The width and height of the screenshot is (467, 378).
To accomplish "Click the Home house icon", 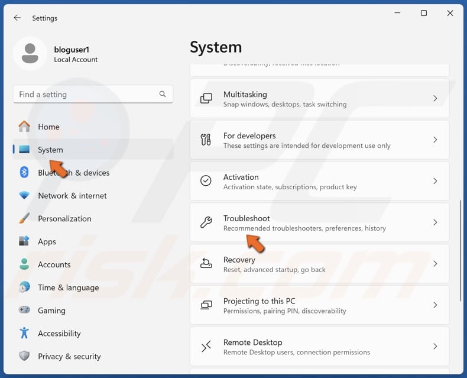I will click(x=24, y=127).
